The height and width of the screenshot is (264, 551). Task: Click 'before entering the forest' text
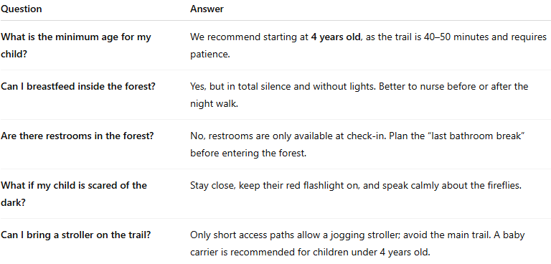click(x=248, y=154)
